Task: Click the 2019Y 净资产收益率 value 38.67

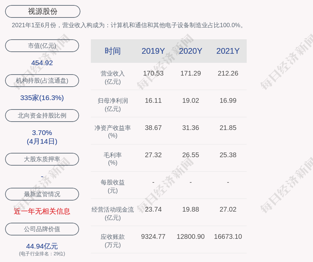Action: [x=153, y=128]
